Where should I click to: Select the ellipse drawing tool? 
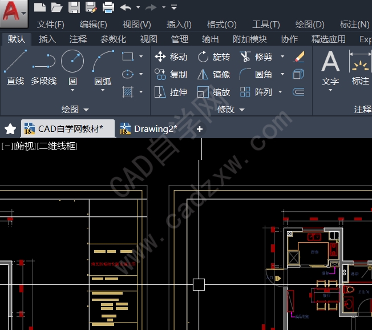[128, 74]
